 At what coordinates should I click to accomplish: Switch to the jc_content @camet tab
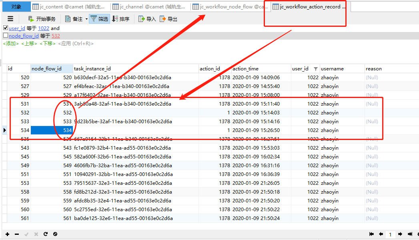pyautogui.click(x=70, y=7)
